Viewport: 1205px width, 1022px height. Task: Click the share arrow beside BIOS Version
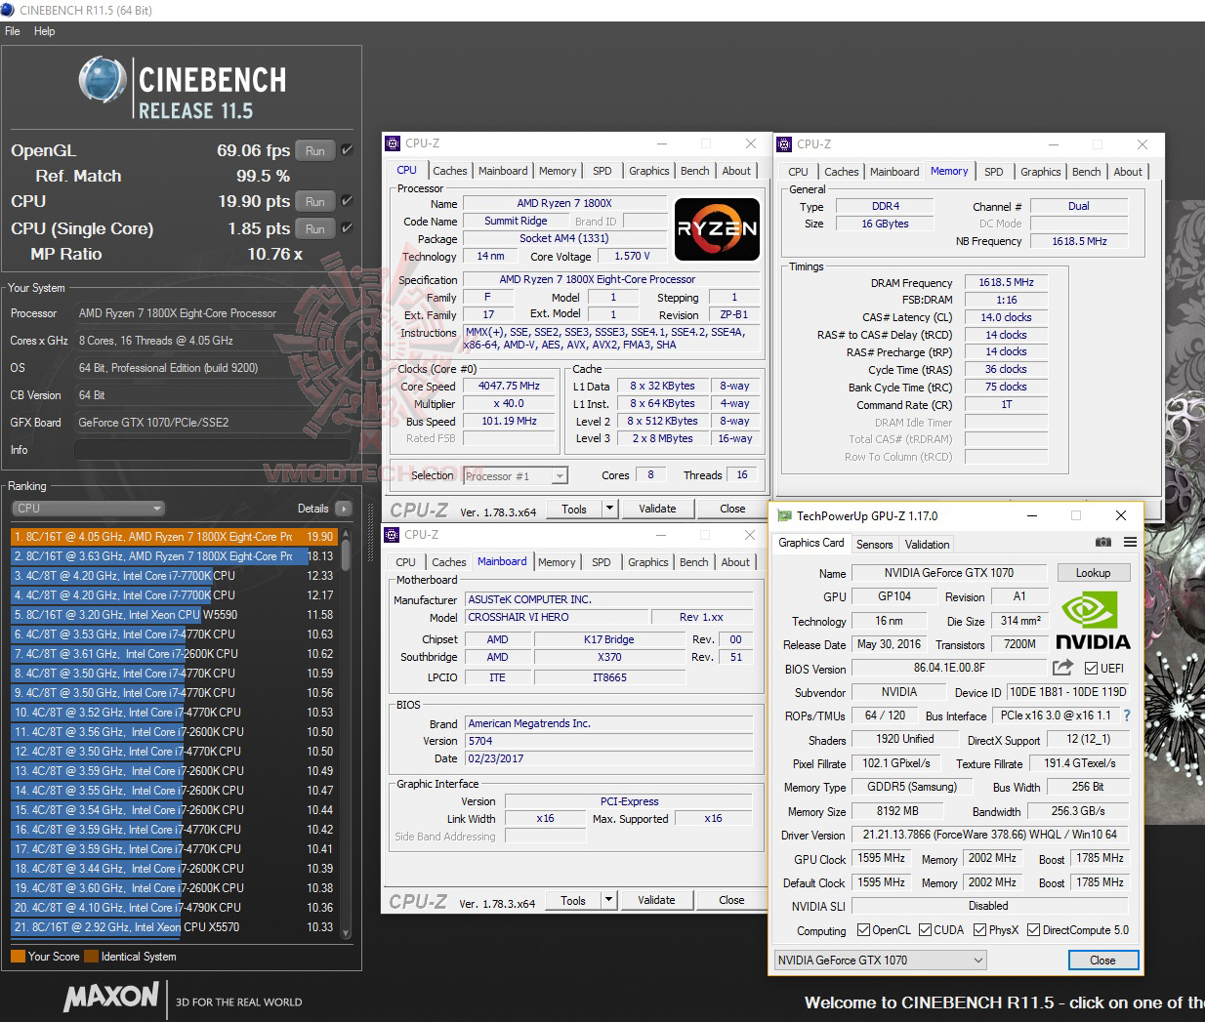(x=1061, y=668)
